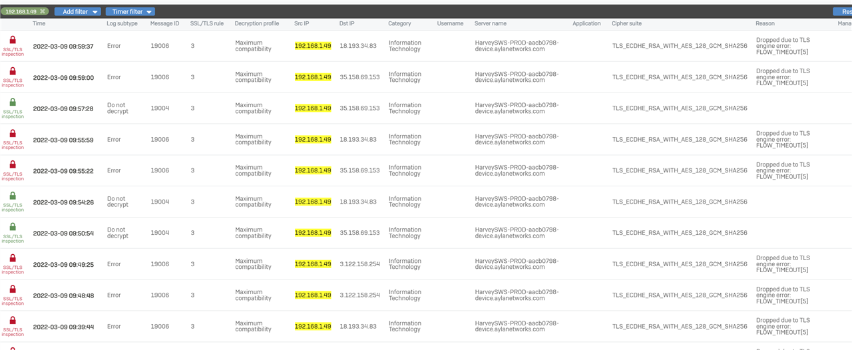This screenshot has height=350, width=852.
Task: Click the Application column header
Action: click(x=586, y=23)
